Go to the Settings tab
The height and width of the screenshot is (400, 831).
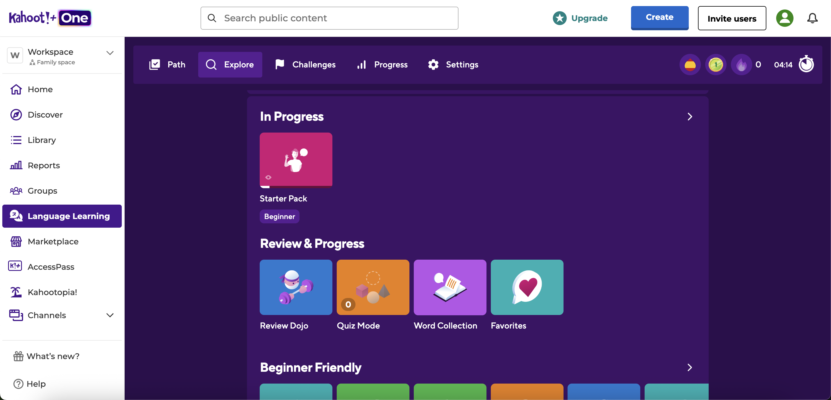tap(453, 65)
